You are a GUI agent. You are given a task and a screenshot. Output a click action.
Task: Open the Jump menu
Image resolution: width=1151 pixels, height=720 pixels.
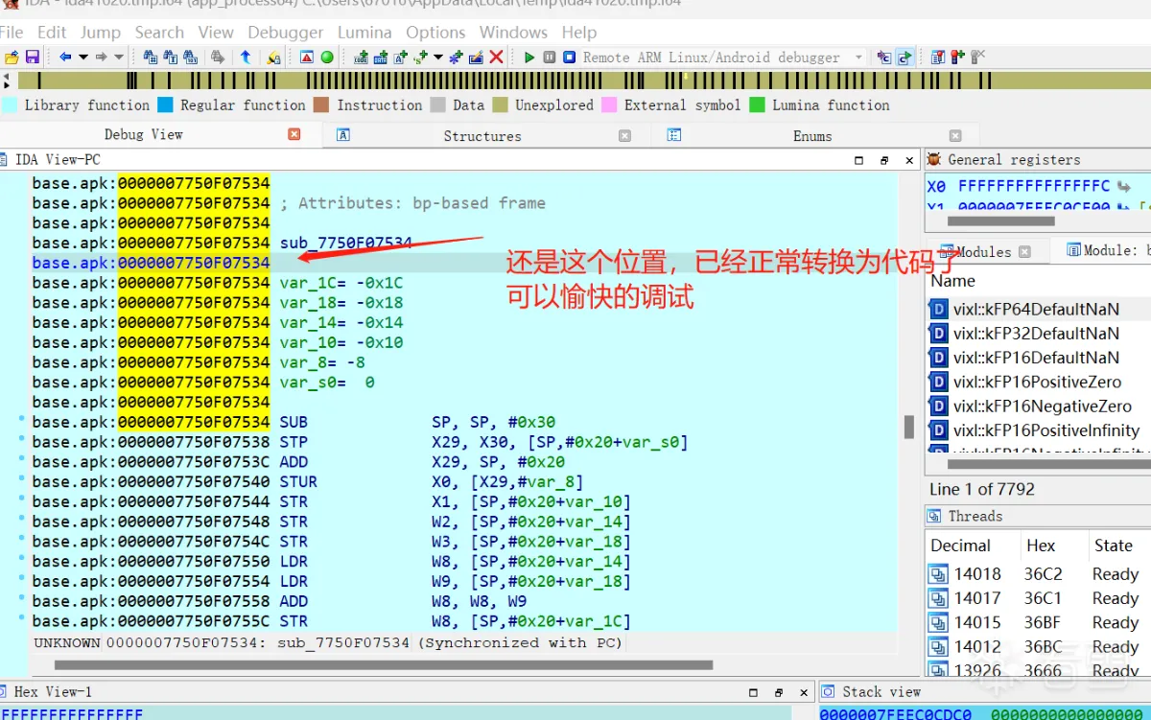pos(101,33)
